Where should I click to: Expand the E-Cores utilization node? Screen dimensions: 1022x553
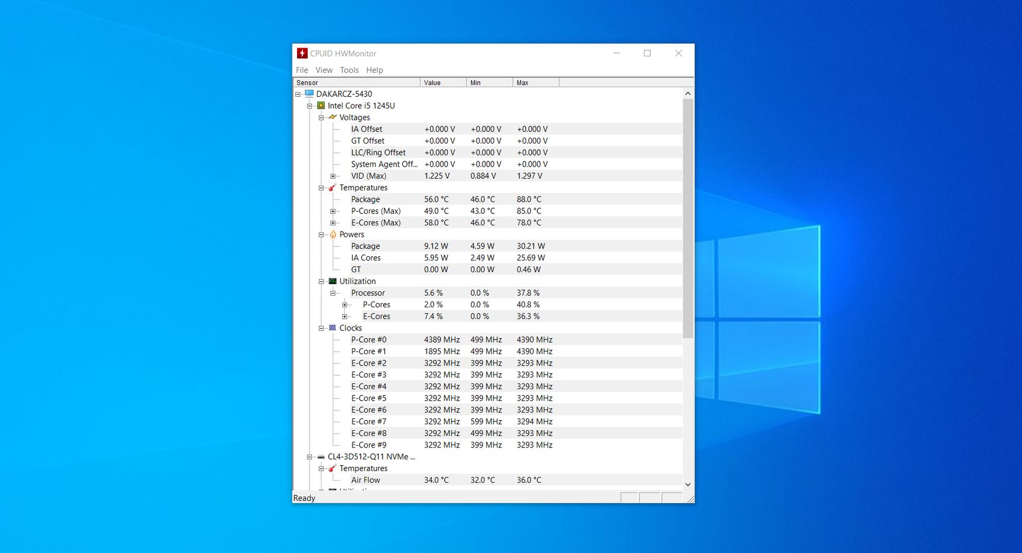[x=345, y=317]
